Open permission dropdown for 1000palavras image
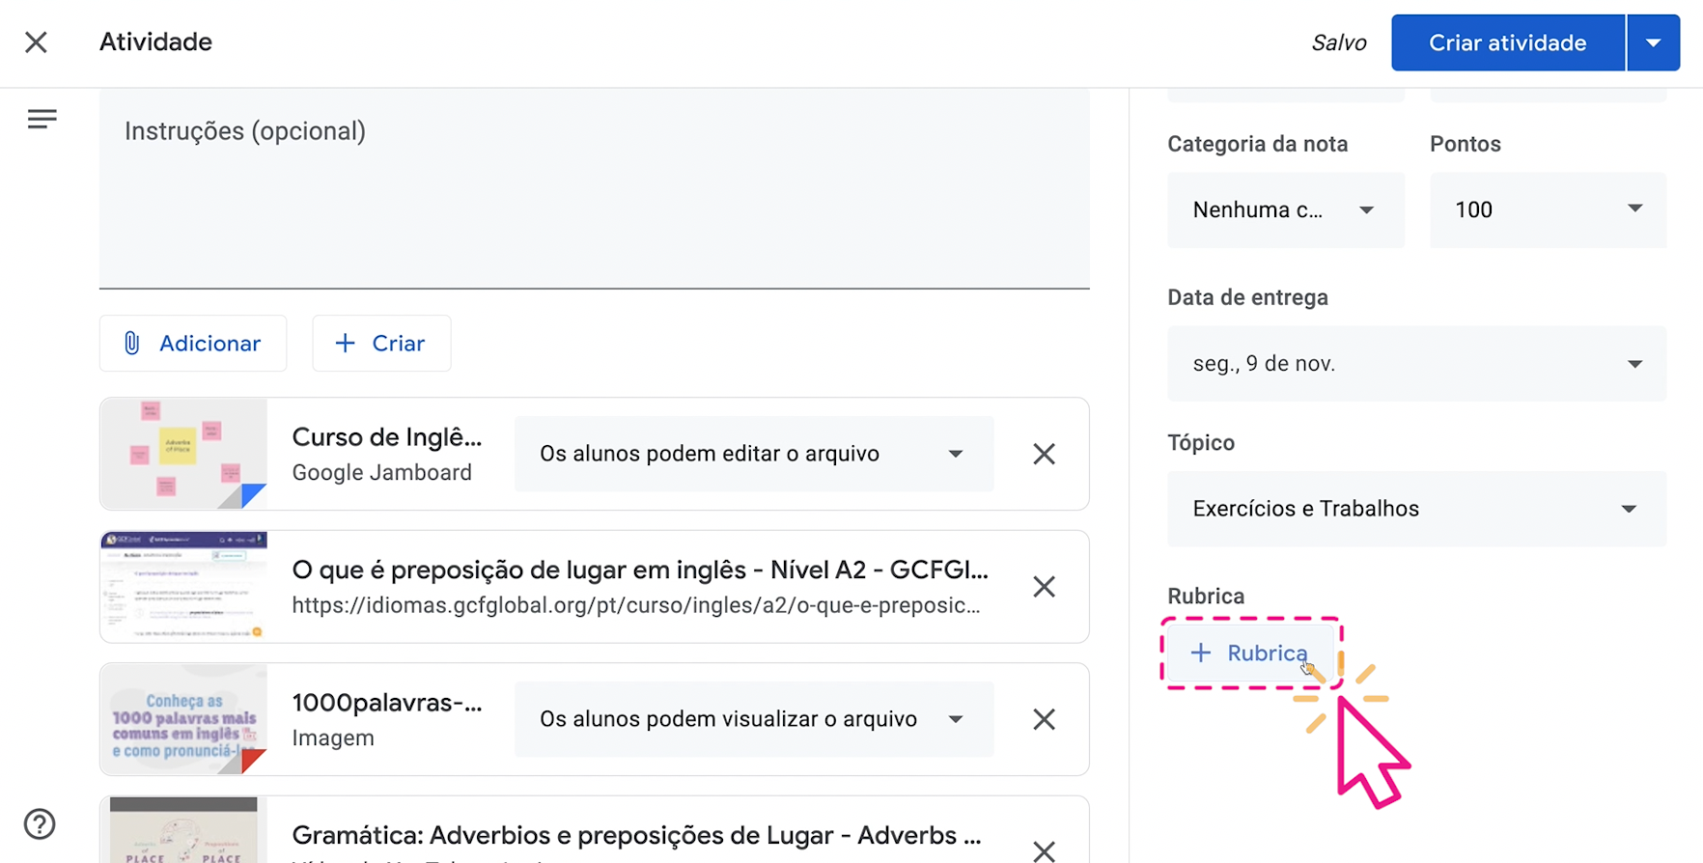The height and width of the screenshot is (863, 1703). 754,719
